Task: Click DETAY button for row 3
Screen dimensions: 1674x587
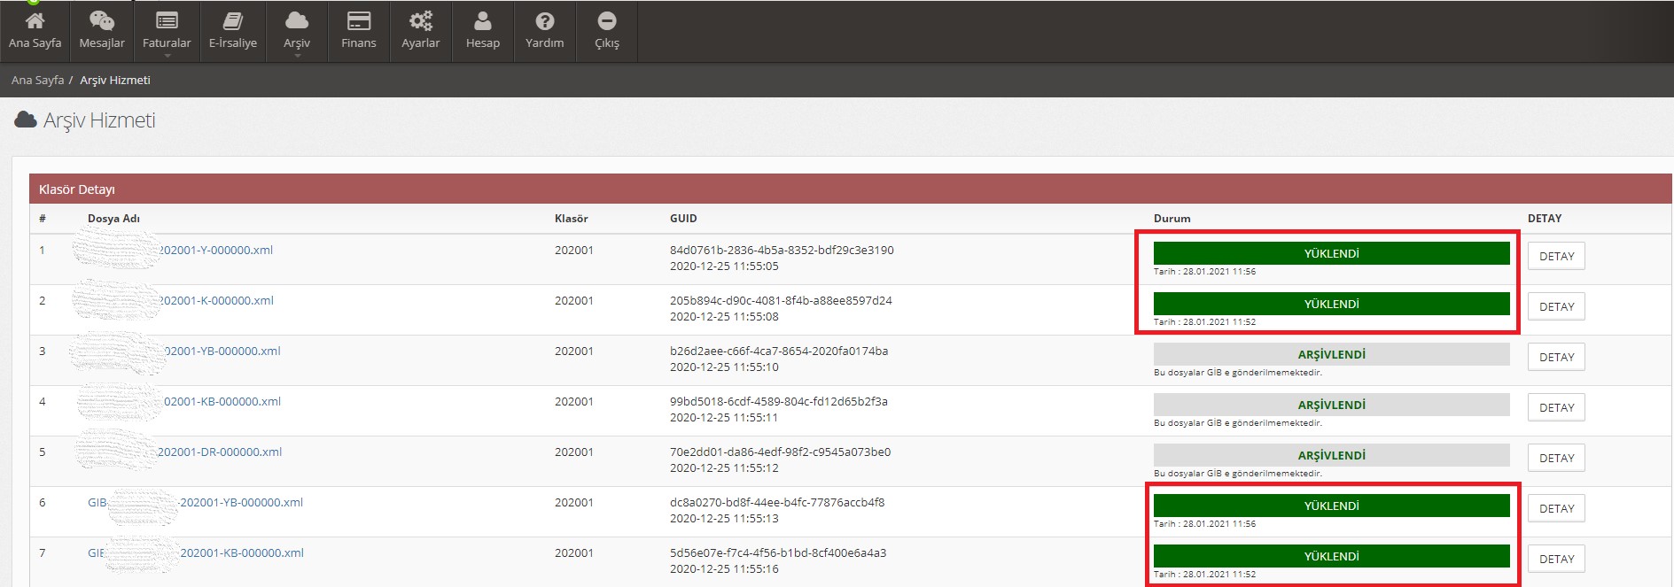Action: pos(1556,357)
